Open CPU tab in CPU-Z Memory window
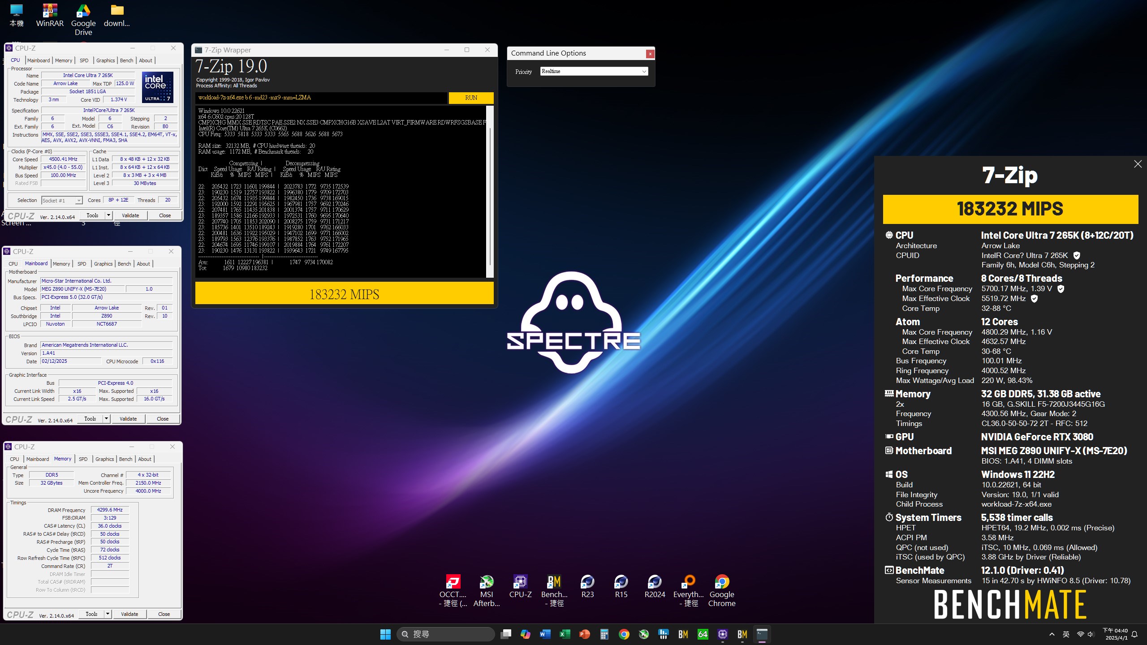Viewport: 1147px width, 645px height. pos(14,459)
